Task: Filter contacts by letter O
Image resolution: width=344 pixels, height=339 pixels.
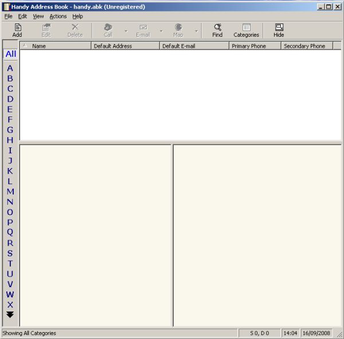Action: (10, 212)
